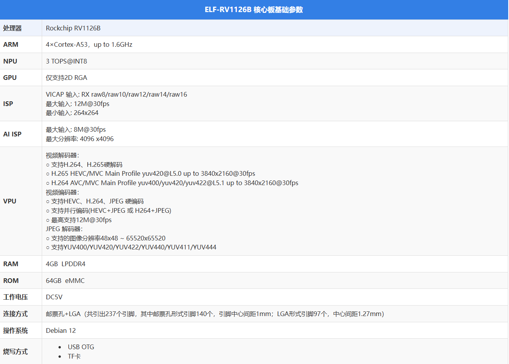Select the NPU row label
Screen dimensions: 509x364
pyautogui.click(x=10, y=61)
